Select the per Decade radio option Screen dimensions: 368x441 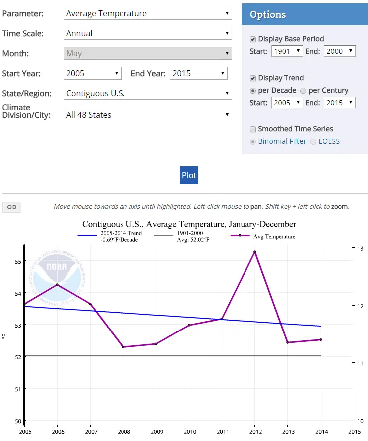[253, 90]
